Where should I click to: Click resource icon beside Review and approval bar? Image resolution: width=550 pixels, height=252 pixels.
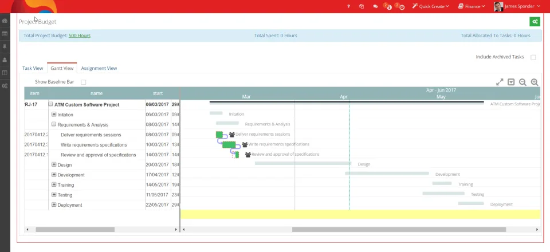click(248, 155)
